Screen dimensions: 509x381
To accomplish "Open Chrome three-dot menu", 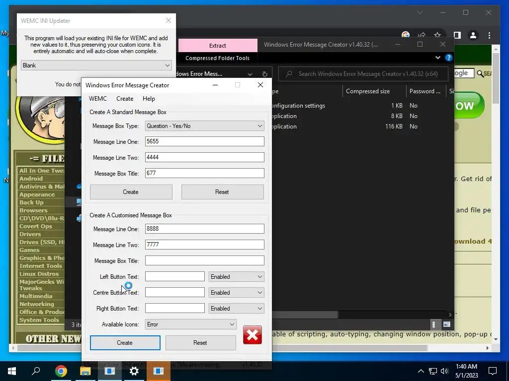I will click(x=489, y=35).
